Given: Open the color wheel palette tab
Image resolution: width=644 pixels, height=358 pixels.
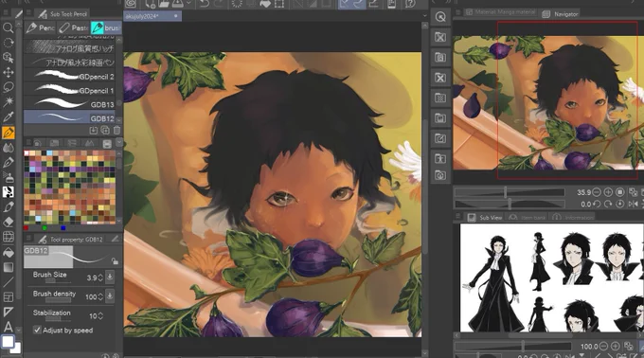Looking at the screenshot, I should (x=37, y=143).
